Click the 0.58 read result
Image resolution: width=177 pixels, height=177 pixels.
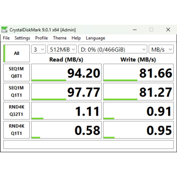point(66,130)
